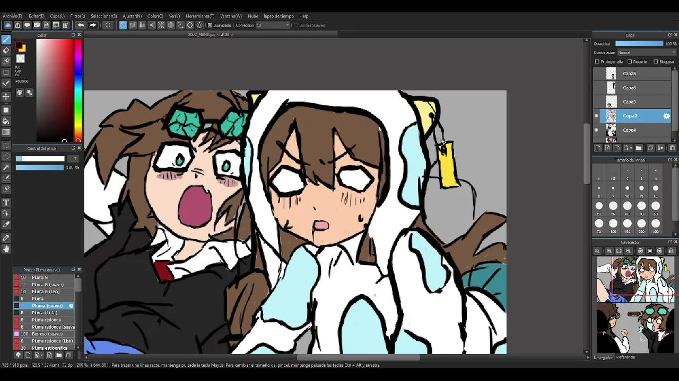Screen dimensions: 679x381
Task: Select the Eraser tool
Action: (x=6, y=51)
